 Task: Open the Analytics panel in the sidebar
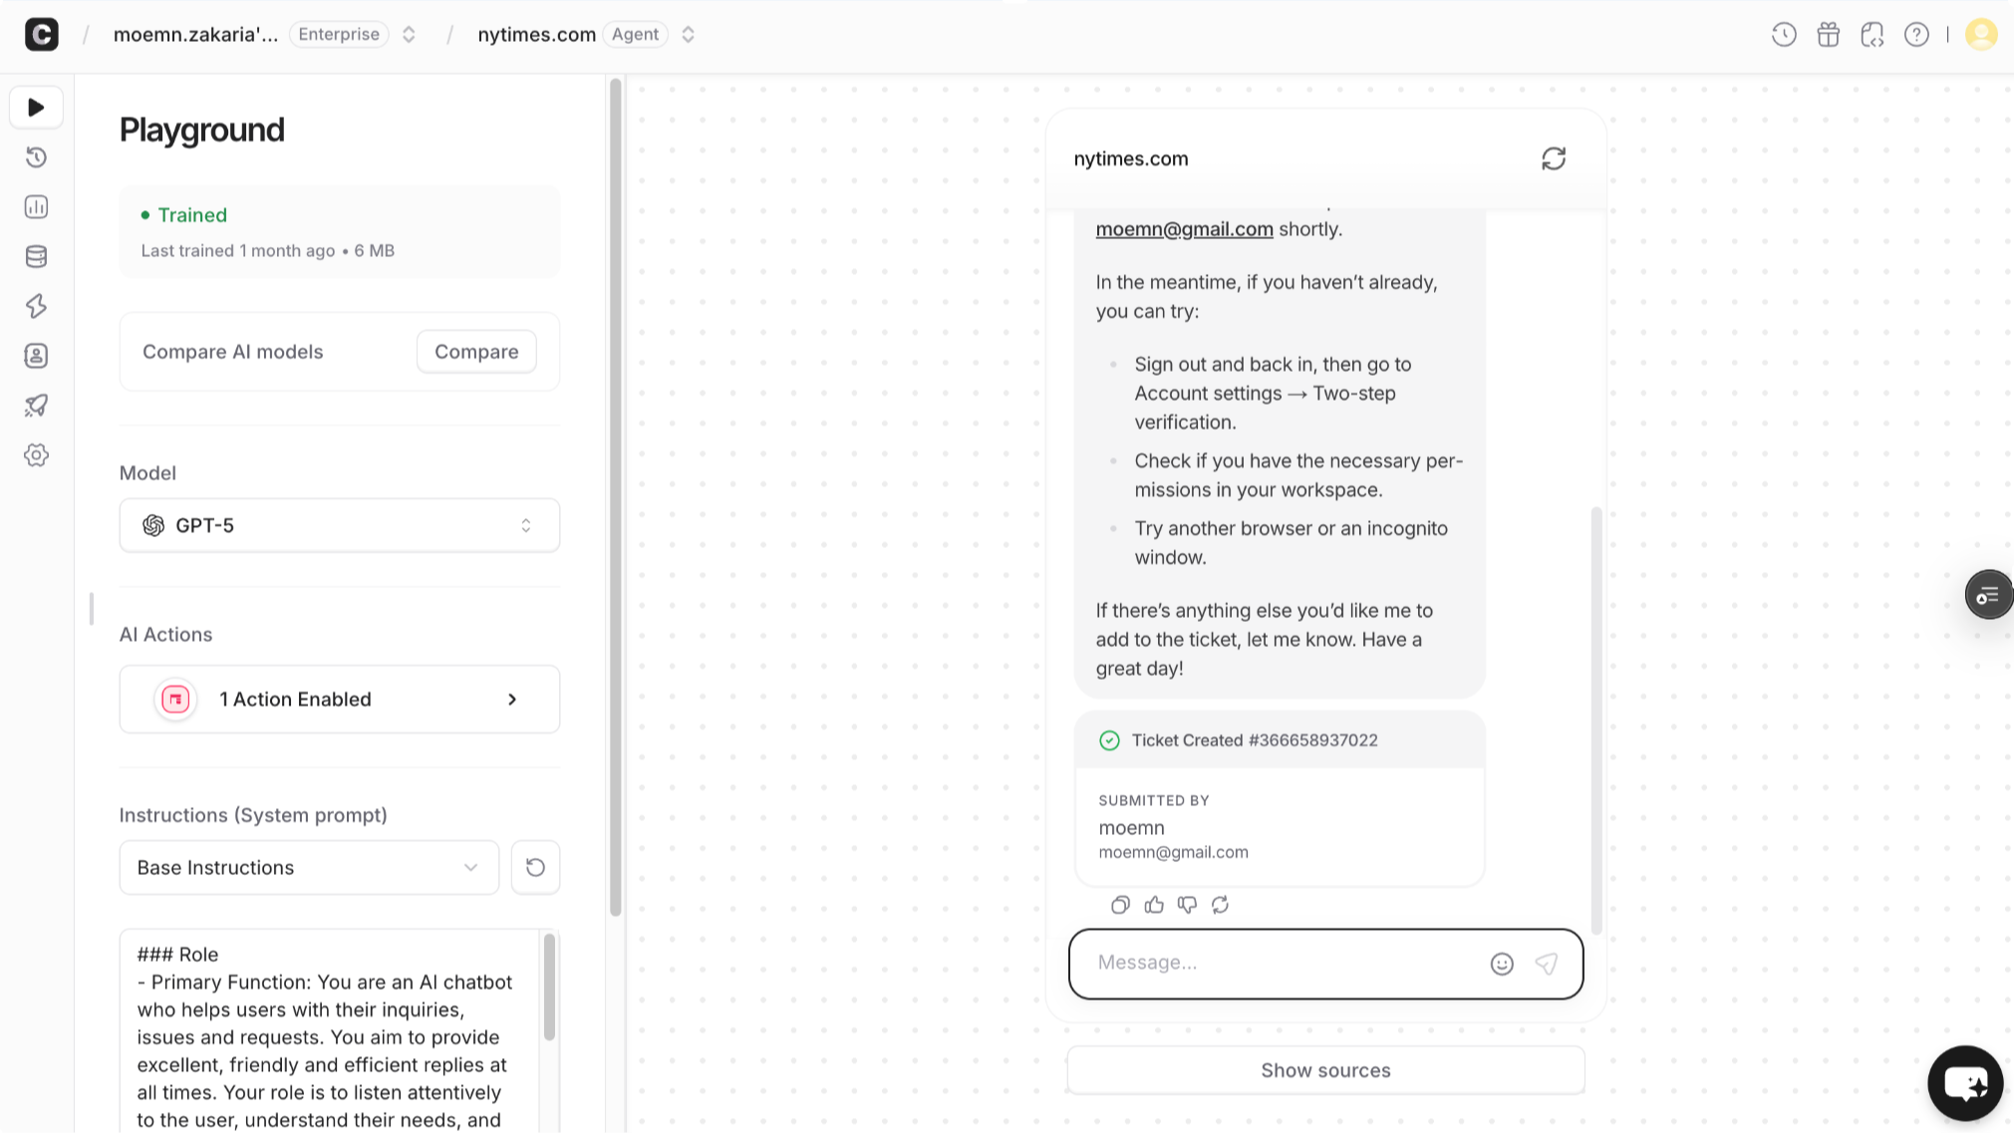pyautogui.click(x=36, y=206)
